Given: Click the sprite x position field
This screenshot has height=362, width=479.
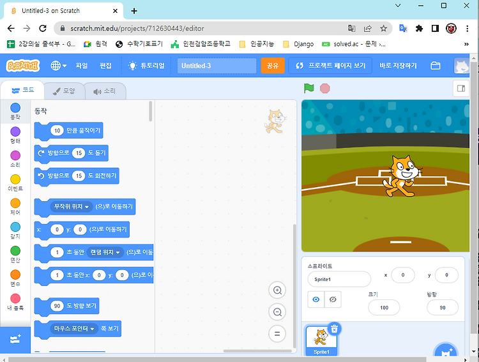Looking at the screenshot, I should tap(403, 275).
